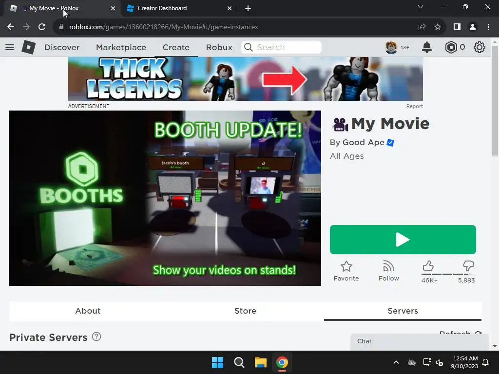Click the Report advertisement link
Viewport: 499px width, 374px height.
(414, 106)
